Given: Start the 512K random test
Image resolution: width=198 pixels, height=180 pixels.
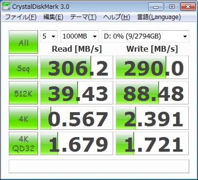Looking at the screenshot, I should (23, 93).
